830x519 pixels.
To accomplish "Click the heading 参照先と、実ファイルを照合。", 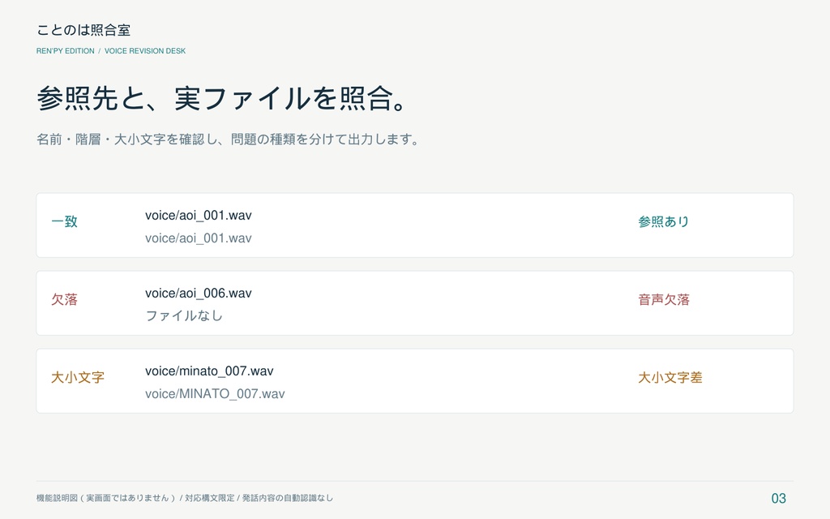I will coord(222,98).
